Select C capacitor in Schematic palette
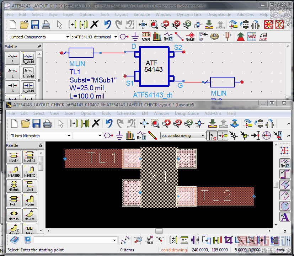The width and height of the screenshot is (294, 256). [12, 87]
